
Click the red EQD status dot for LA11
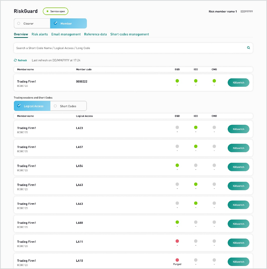pos(177,241)
